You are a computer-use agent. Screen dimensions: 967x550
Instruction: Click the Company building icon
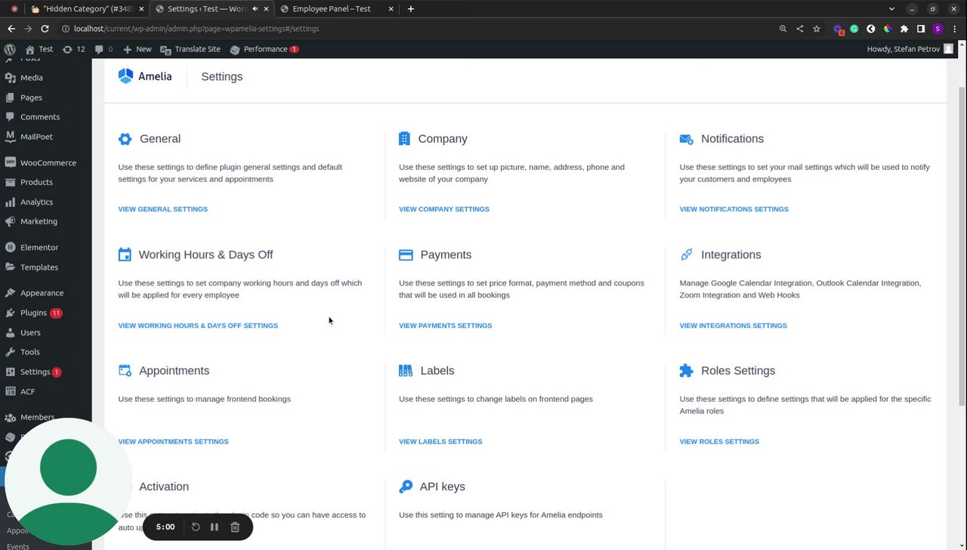click(404, 139)
